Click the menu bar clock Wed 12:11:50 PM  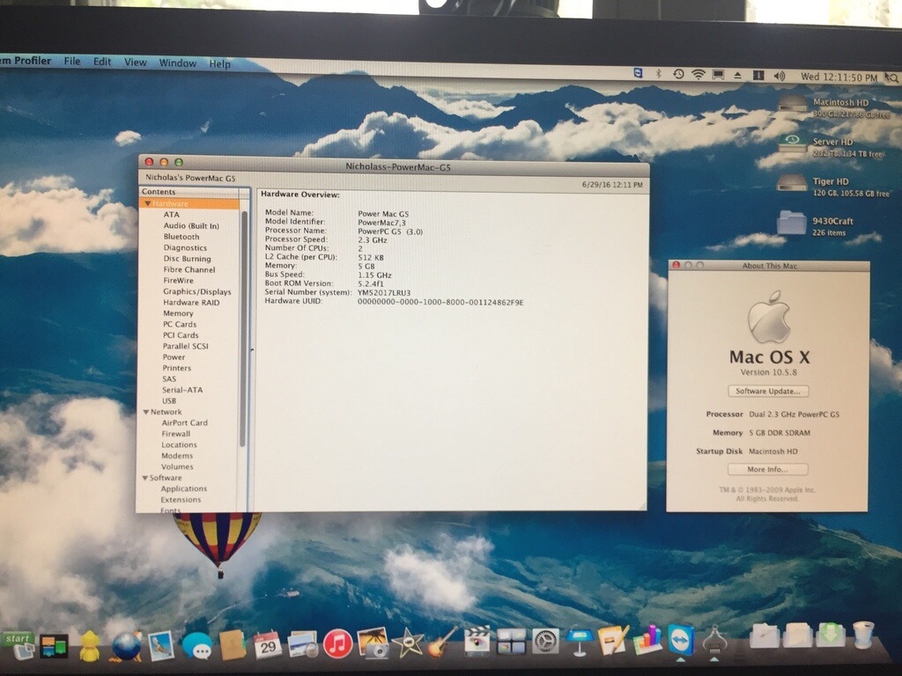pos(839,77)
